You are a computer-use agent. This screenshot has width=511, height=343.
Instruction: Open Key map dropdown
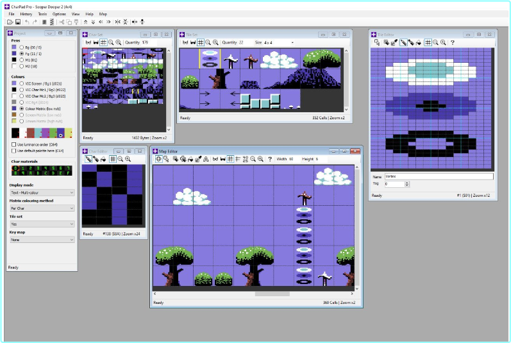click(x=42, y=240)
